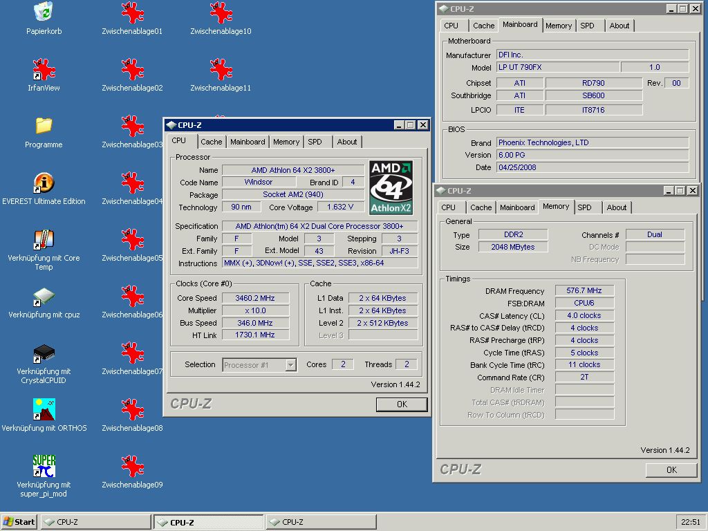Click the DRAM Frequency 576.7 MHz field

click(x=584, y=291)
